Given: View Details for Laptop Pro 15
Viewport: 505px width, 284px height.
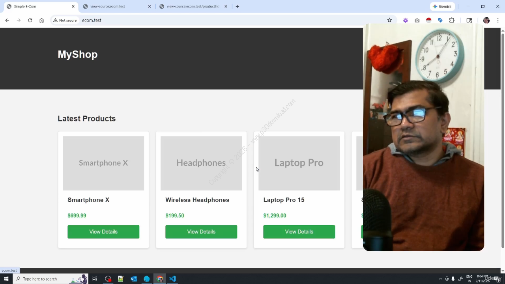Looking at the screenshot, I should point(299,232).
